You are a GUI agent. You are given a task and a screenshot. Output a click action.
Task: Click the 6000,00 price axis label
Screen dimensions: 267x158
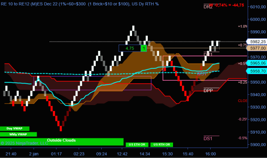point(258,19)
